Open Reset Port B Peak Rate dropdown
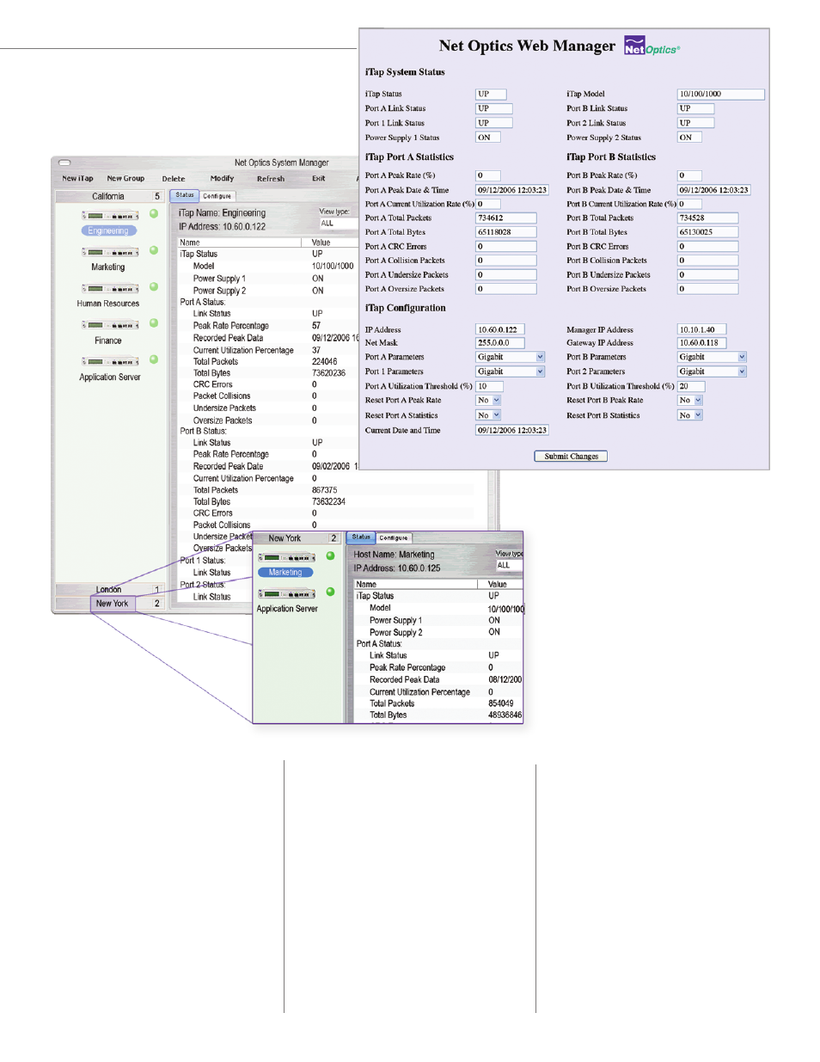This screenshot has height=1062, width=820. click(x=690, y=400)
